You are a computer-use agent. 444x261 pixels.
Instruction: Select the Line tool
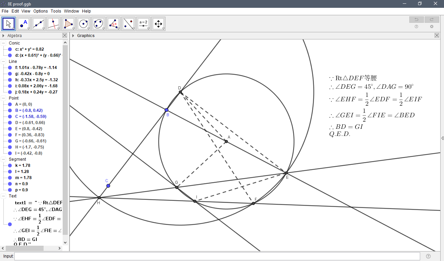[38, 23]
